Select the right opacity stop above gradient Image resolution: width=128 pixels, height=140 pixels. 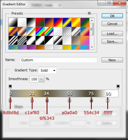tap(118, 87)
